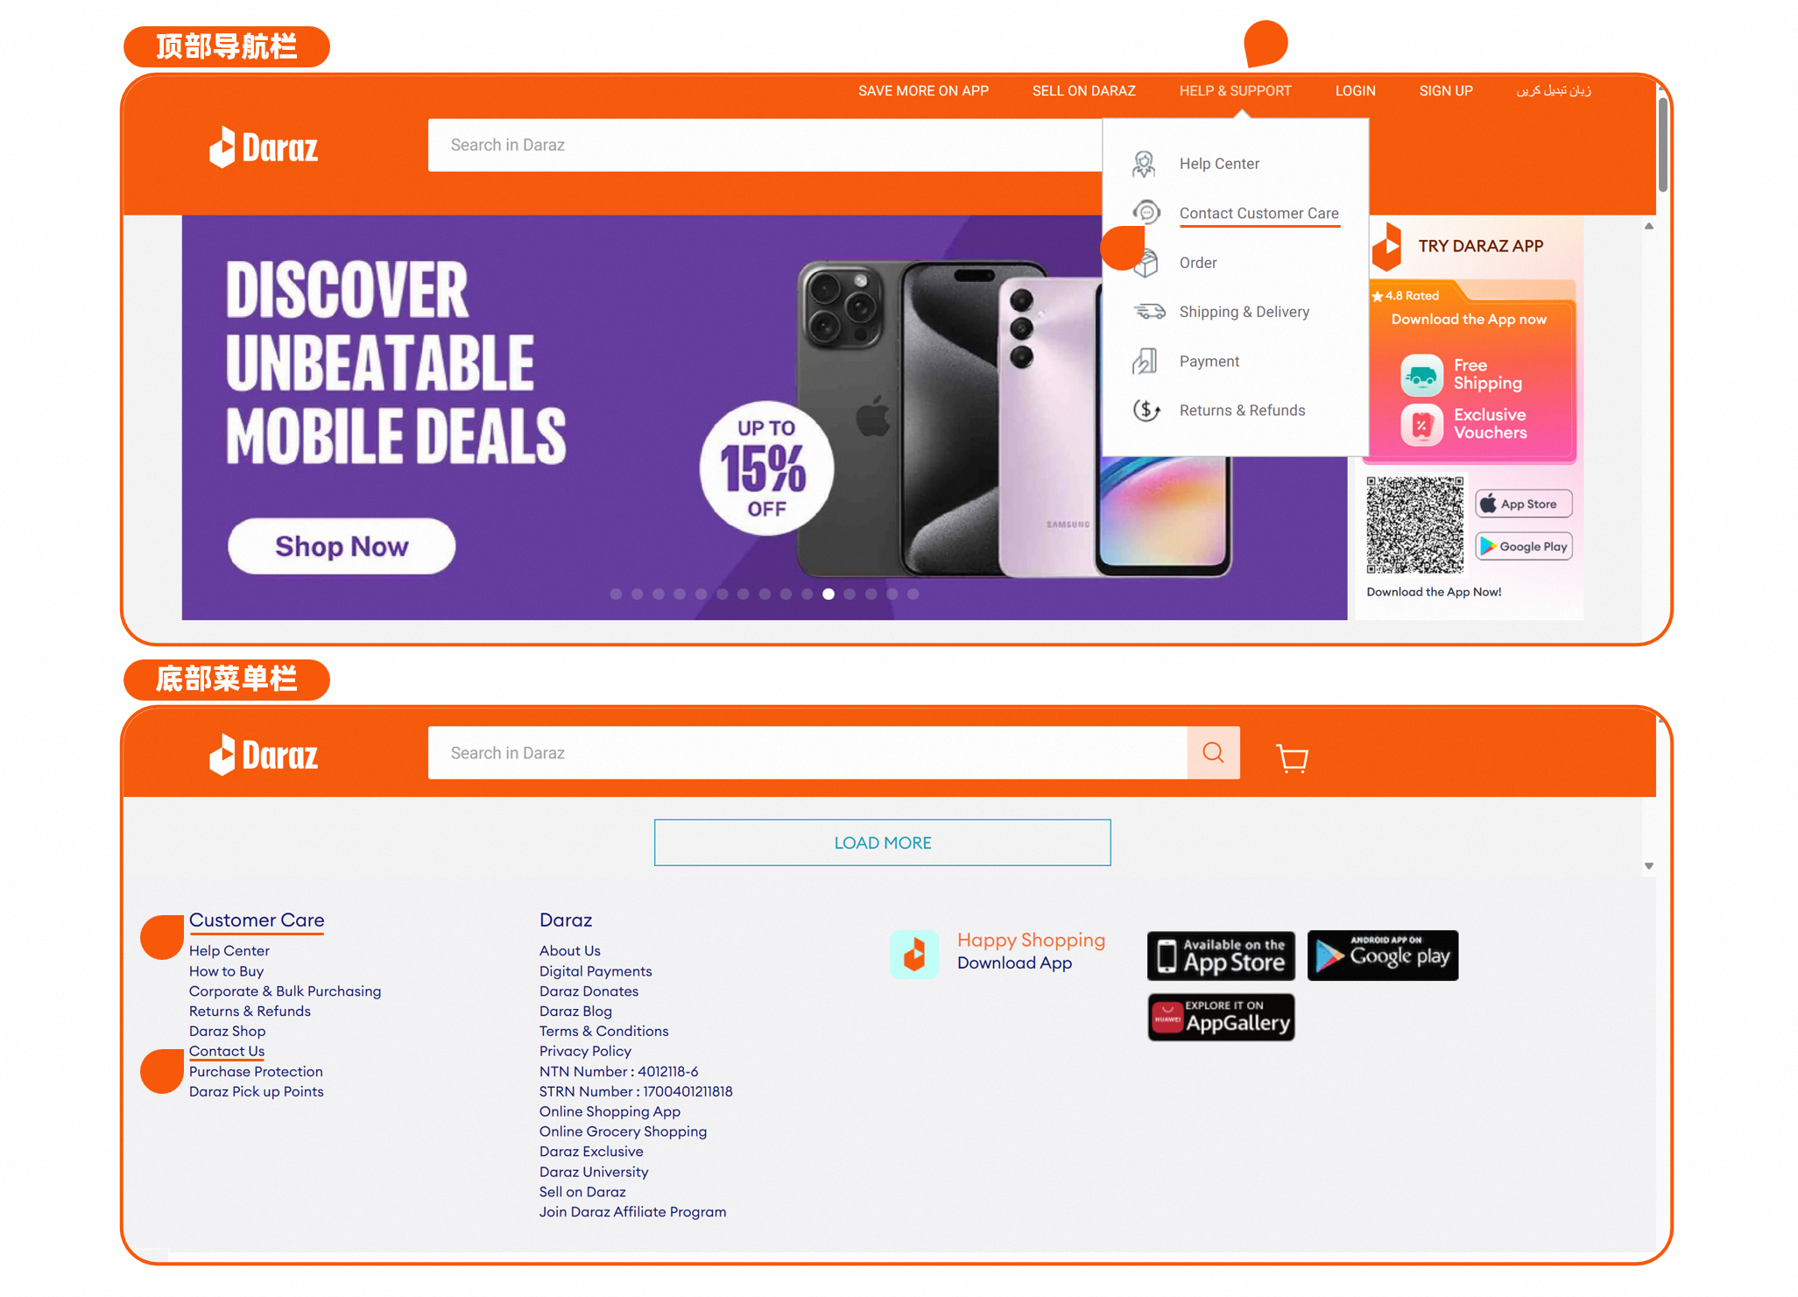Click the Shipping & Delivery truck icon
Viewport: 1798px width, 1297px height.
pos(1149,312)
